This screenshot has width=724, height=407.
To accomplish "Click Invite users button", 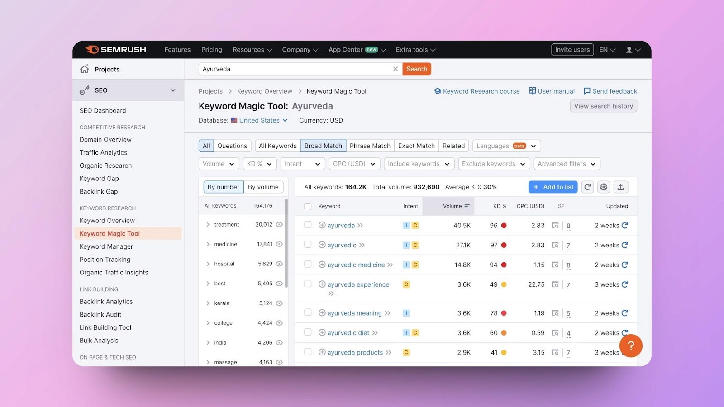I will [x=572, y=50].
